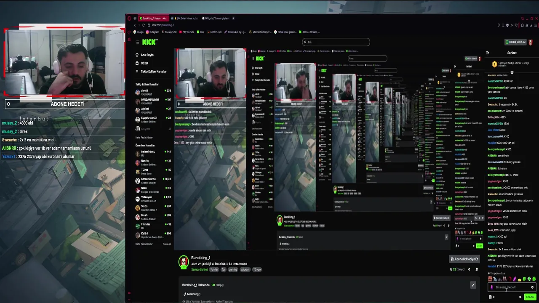This screenshot has height=303, width=539.
Task: Open the Kick sidebar hamburger menu
Action: [x=137, y=42]
